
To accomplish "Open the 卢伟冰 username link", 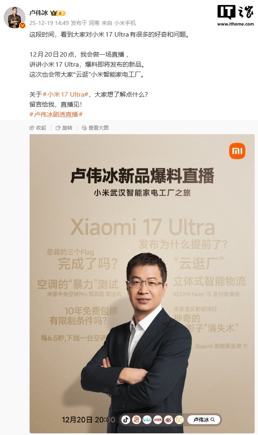I will pyautogui.click(x=39, y=13).
